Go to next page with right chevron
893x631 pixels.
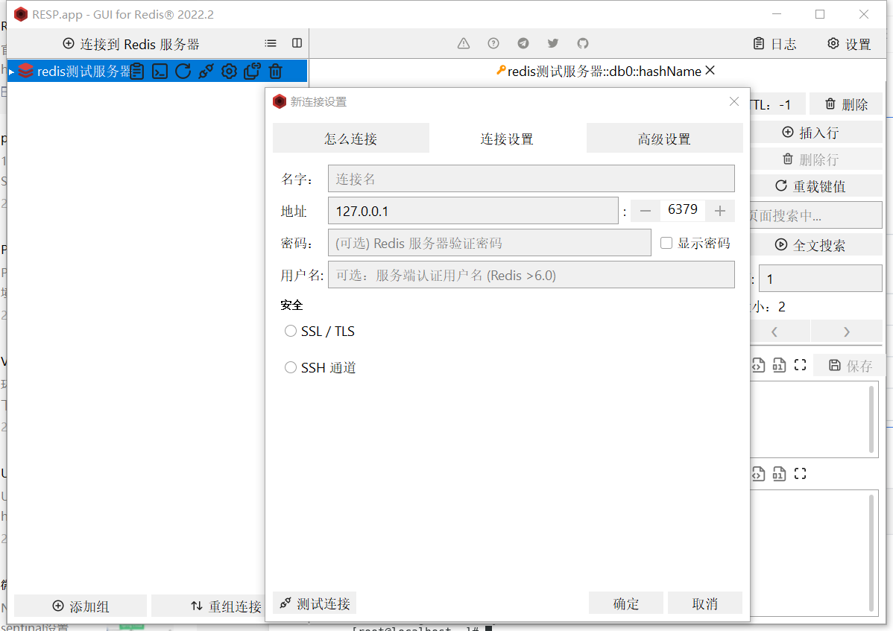pos(846,332)
